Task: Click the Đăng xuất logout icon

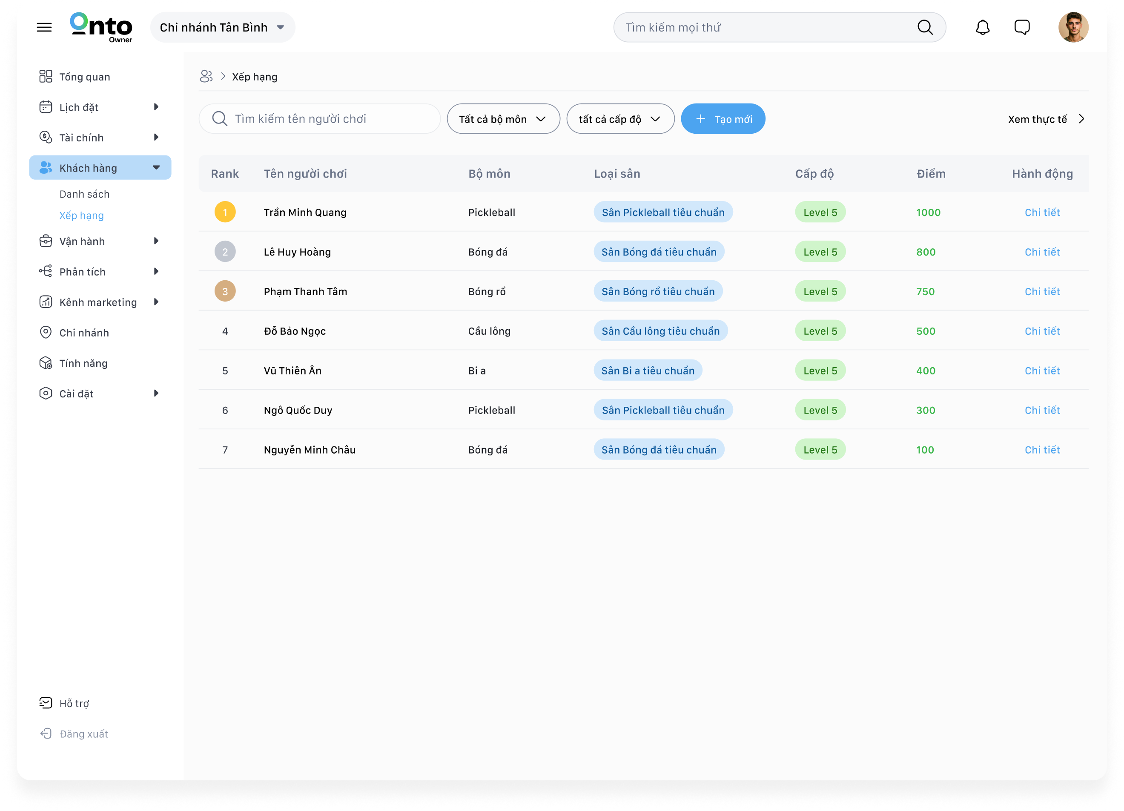Action: coord(46,733)
